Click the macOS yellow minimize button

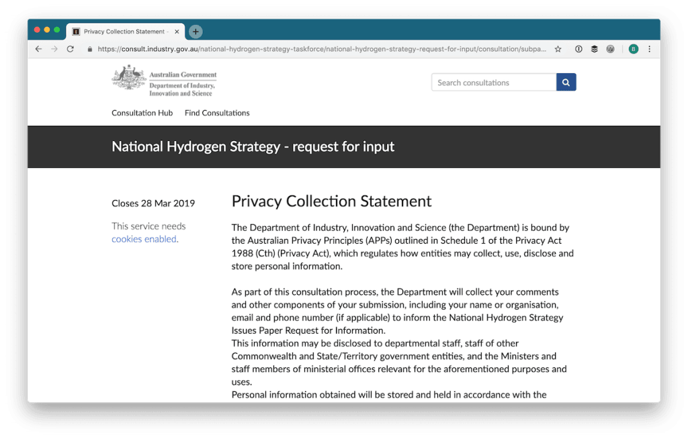coord(47,30)
